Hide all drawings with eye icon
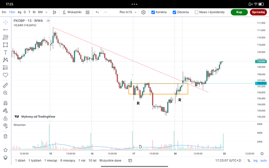The image size is (269, 168). click(x=5, y=126)
